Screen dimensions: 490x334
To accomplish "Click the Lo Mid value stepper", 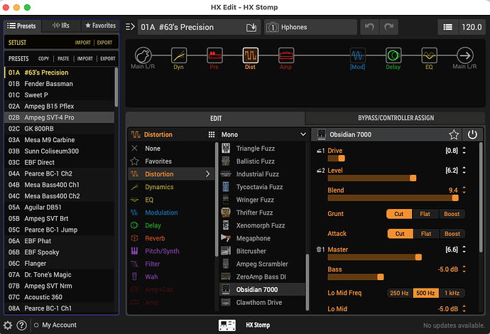I will (x=464, y=309).
